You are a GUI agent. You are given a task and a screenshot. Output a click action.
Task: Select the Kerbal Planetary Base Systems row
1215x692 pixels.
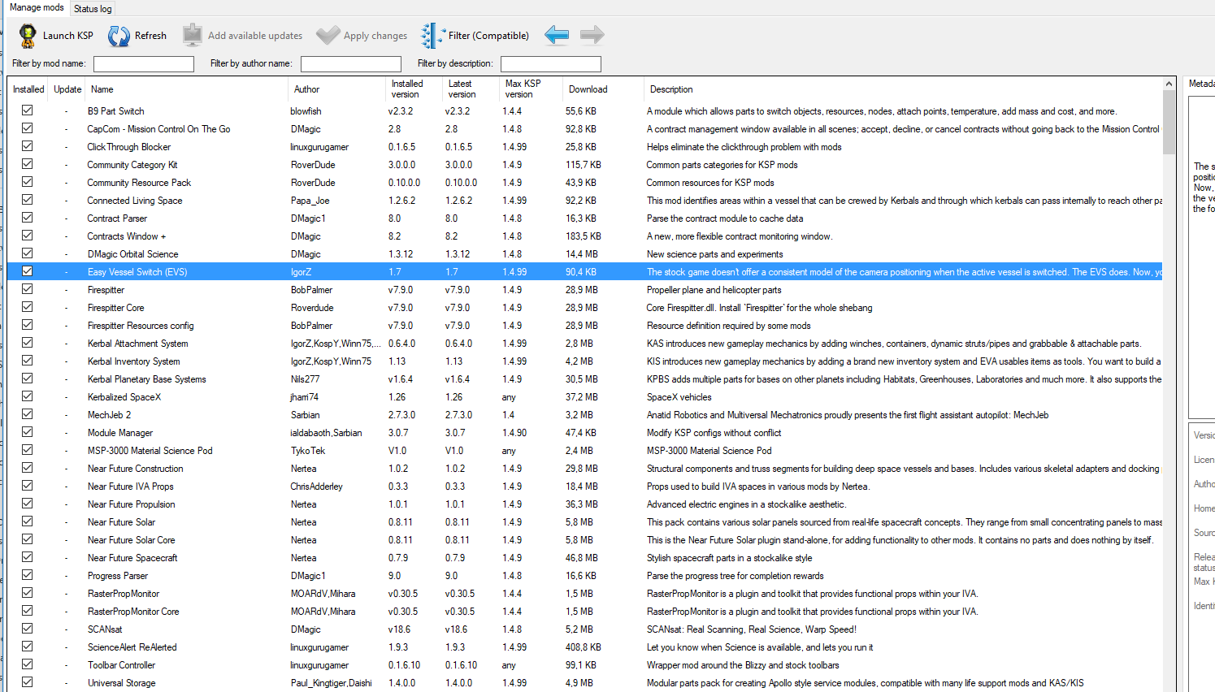585,379
